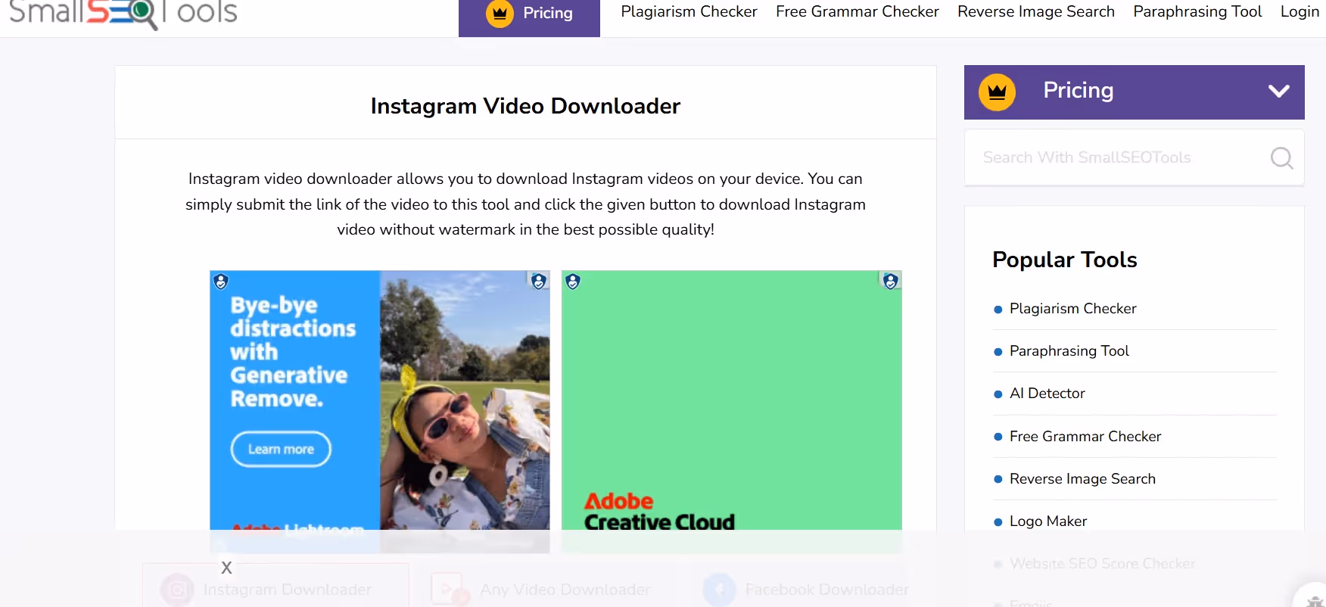Viewport: 1326px width, 607px height.
Task: Open Reverse Image Search under Popular Tools
Action: (x=1082, y=479)
